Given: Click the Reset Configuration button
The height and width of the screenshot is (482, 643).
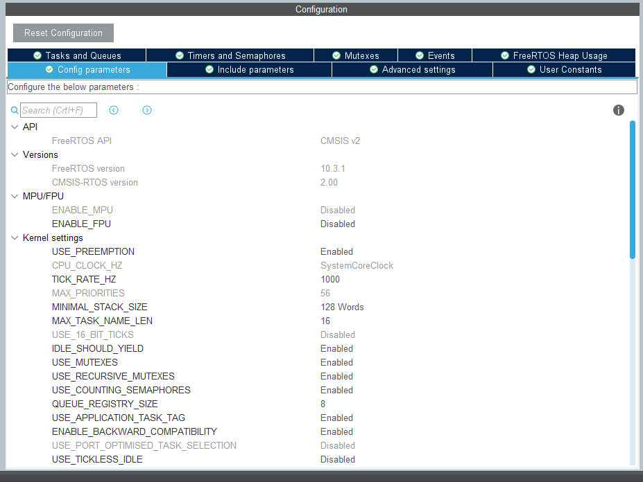Looking at the screenshot, I should (62, 33).
